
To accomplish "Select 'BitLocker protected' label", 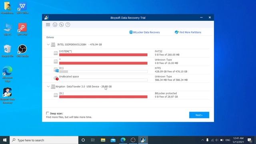I will click(x=166, y=93).
